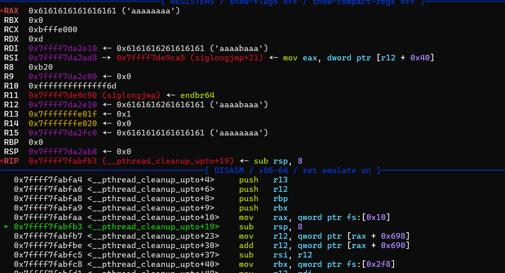Click the RCX value 0xbfffe000
The image size is (505, 273).
point(53,30)
